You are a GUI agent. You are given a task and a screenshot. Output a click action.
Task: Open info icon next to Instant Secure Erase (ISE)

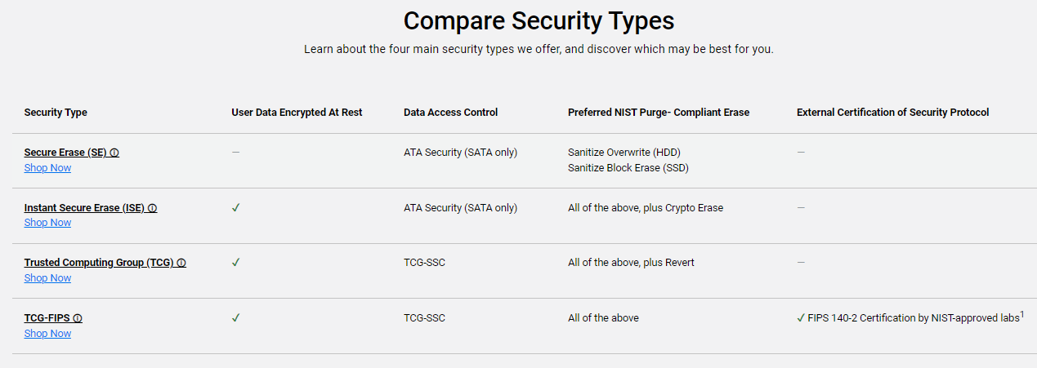[x=152, y=208]
